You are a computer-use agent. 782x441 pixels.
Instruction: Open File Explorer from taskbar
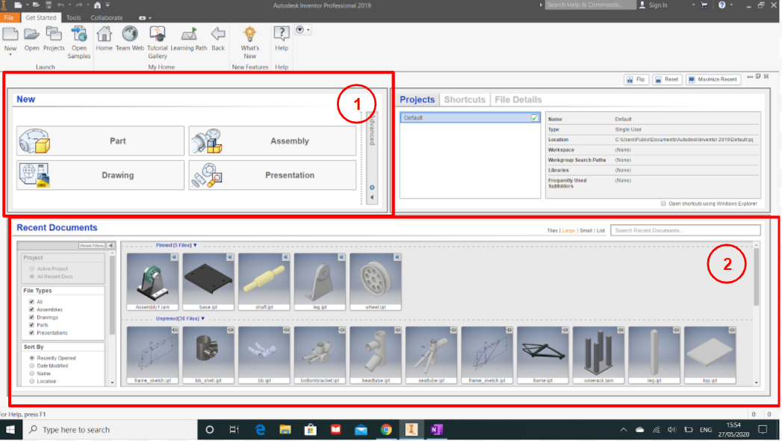(285, 430)
